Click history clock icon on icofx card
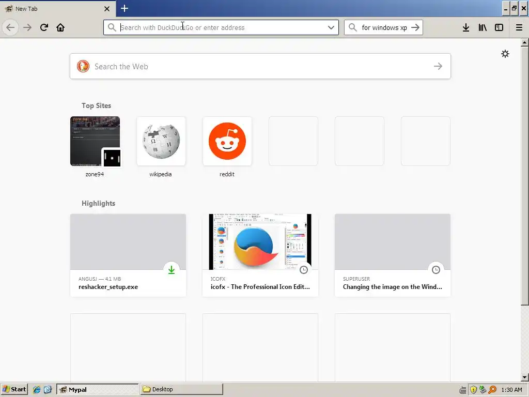Image resolution: width=529 pixels, height=397 pixels. [304, 270]
